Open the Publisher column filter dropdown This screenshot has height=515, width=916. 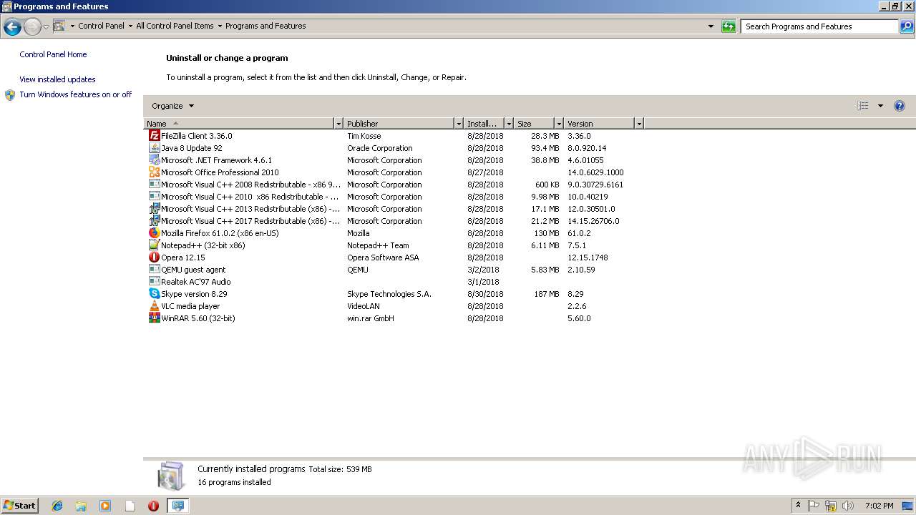click(459, 124)
